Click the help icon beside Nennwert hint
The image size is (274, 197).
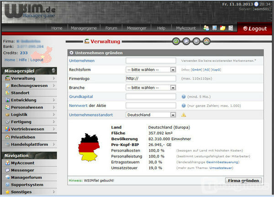pyautogui.click(x=184, y=106)
